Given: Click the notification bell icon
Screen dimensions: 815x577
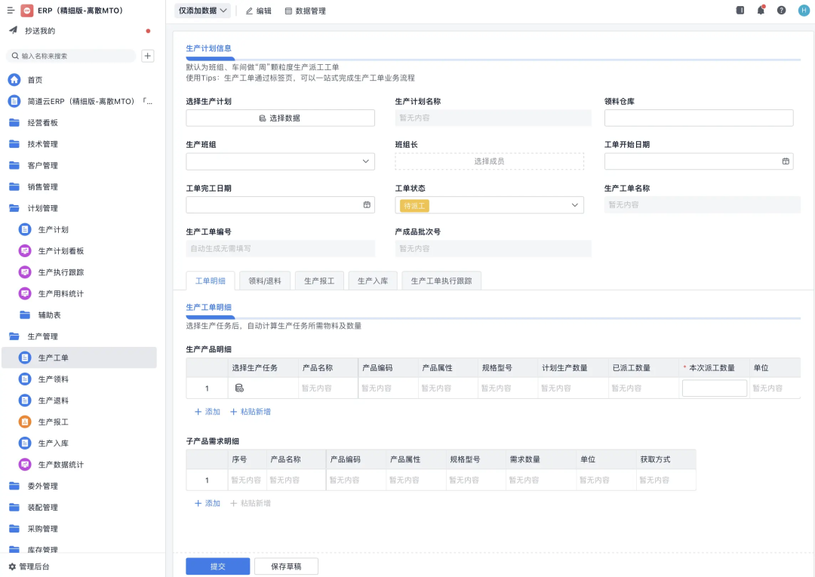Looking at the screenshot, I should (761, 11).
